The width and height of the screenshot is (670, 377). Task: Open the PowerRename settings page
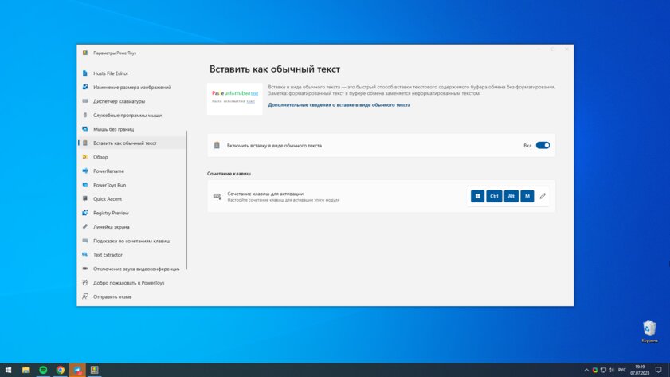(x=132, y=171)
